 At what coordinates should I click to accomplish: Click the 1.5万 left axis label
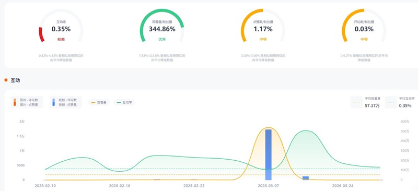point(21,136)
